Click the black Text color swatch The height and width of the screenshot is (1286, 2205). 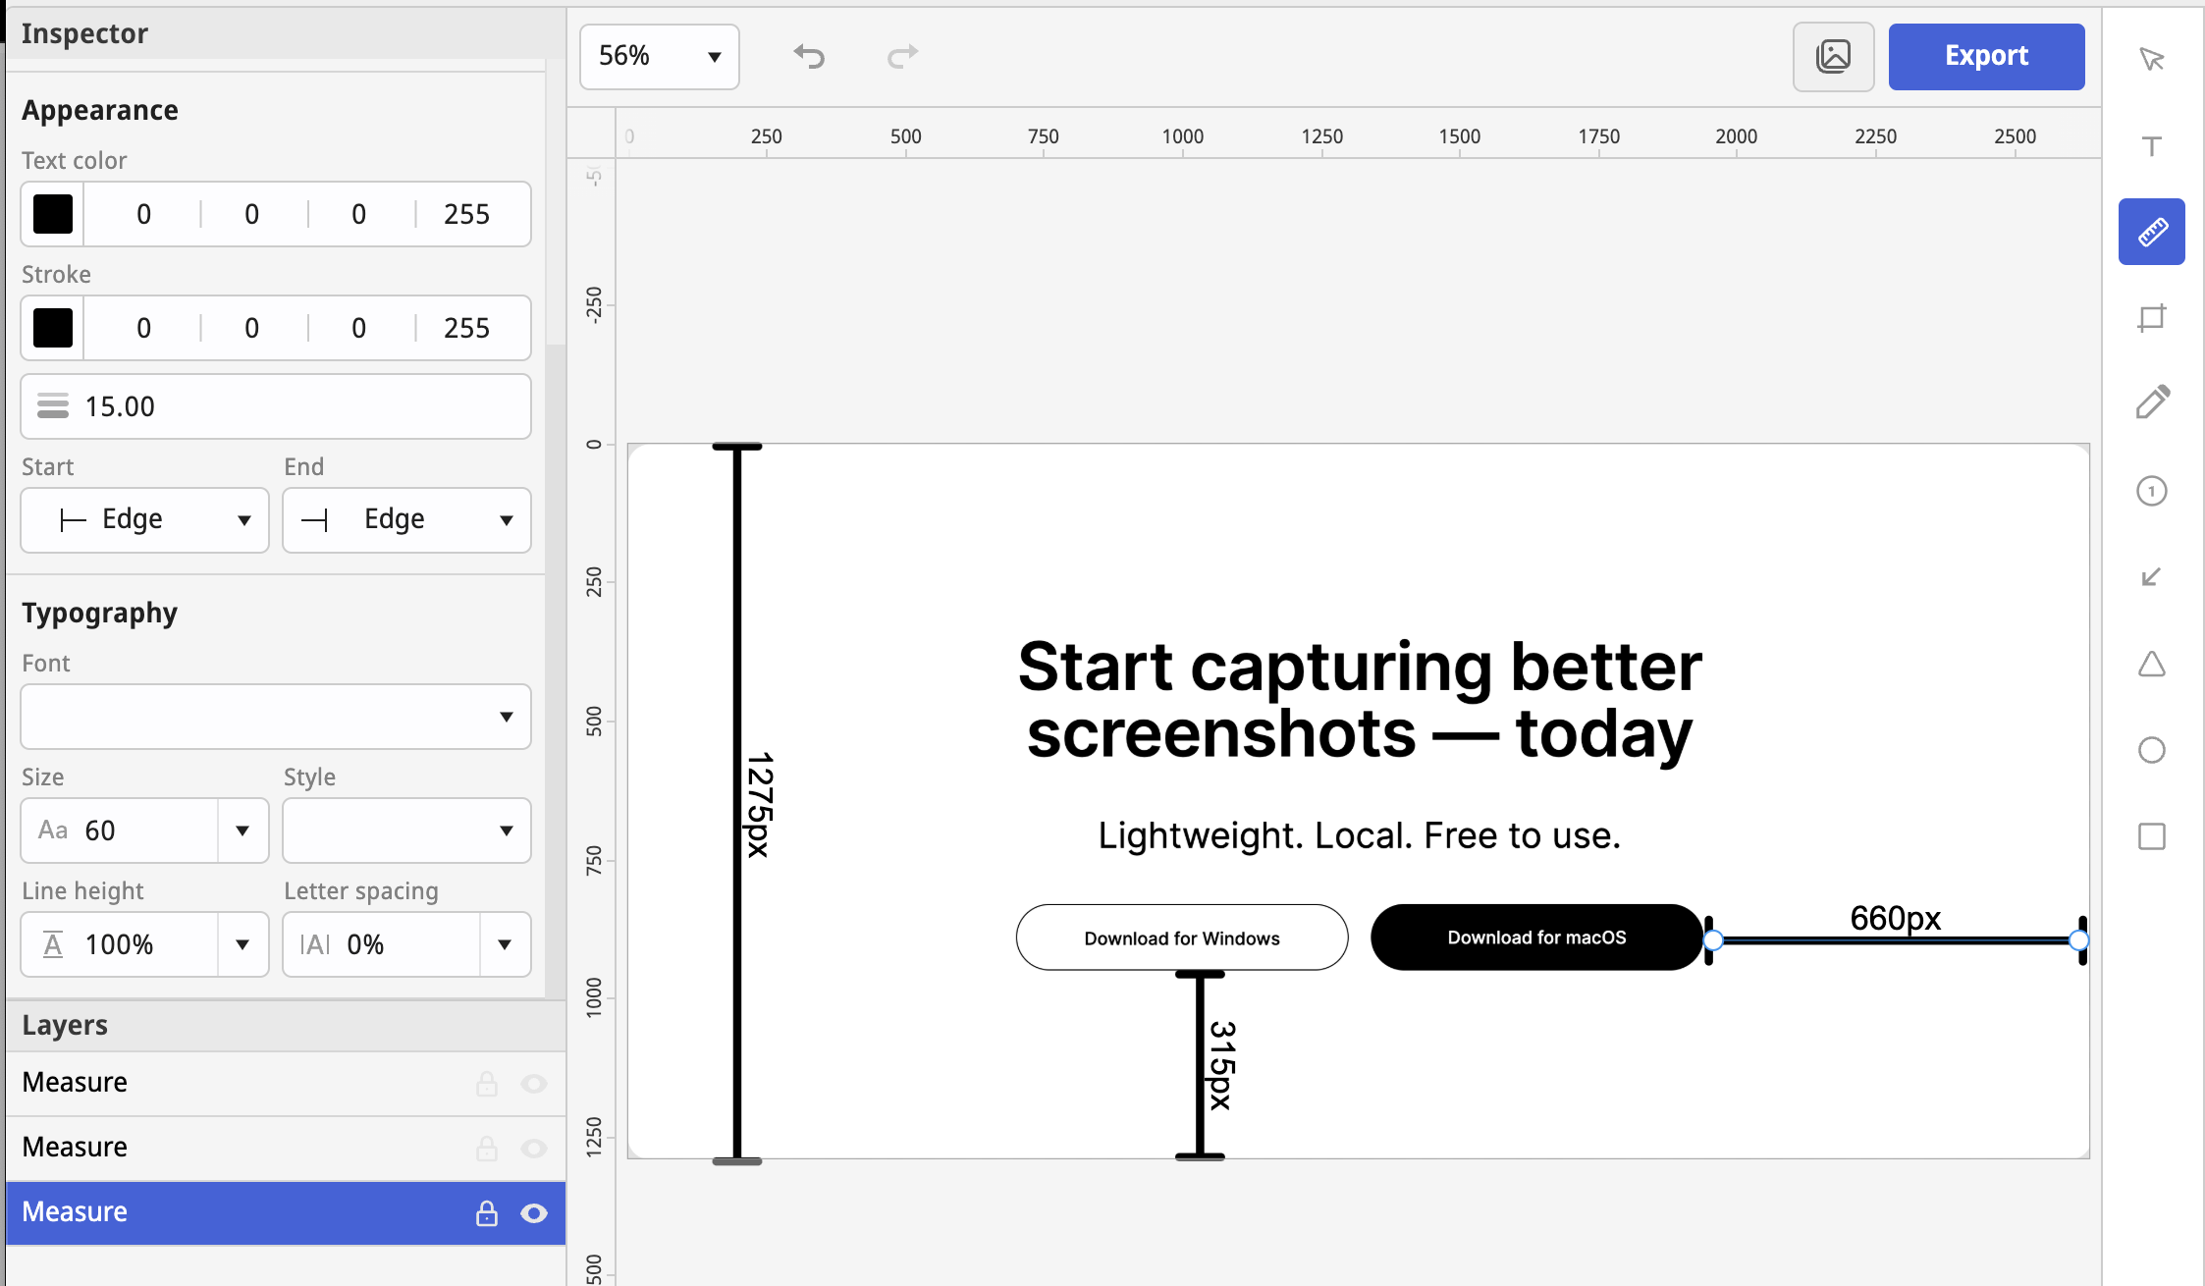(53, 214)
